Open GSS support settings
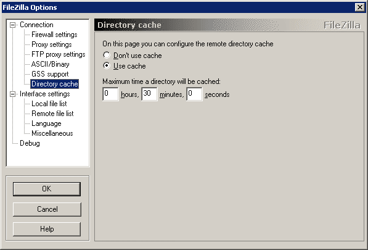Image resolution: width=368 pixels, height=250 pixels. 50,74
